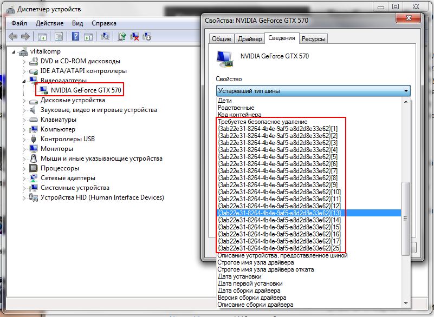Switch to the Ресурсы tab
Image resolution: width=434 pixels, height=317 pixels.
[x=314, y=39]
